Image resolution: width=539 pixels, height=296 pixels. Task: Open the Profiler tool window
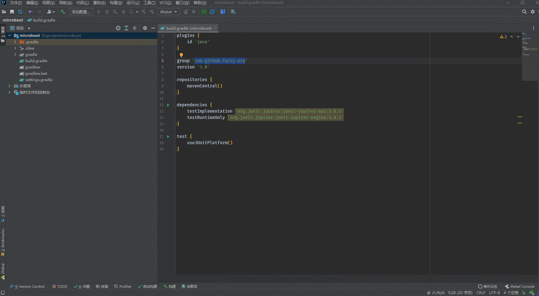[123, 287]
